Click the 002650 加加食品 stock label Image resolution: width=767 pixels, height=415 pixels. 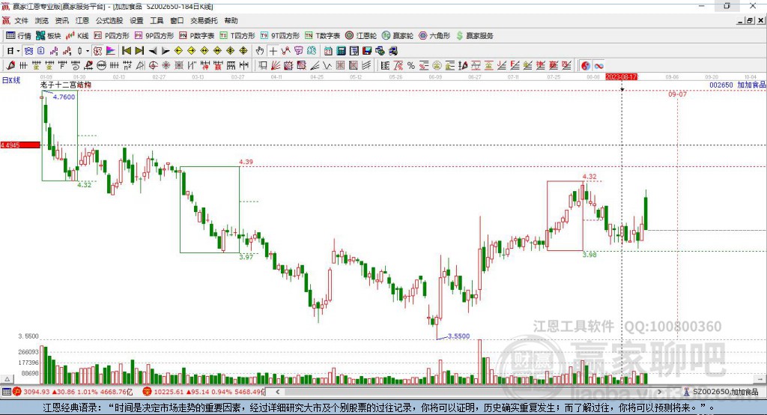pos(738,85)
